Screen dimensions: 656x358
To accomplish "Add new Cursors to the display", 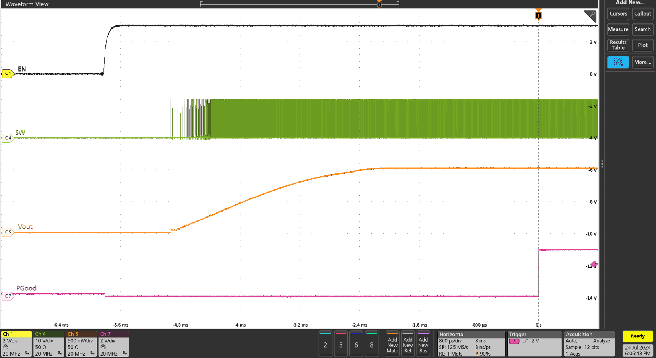I will pos(618,14).
